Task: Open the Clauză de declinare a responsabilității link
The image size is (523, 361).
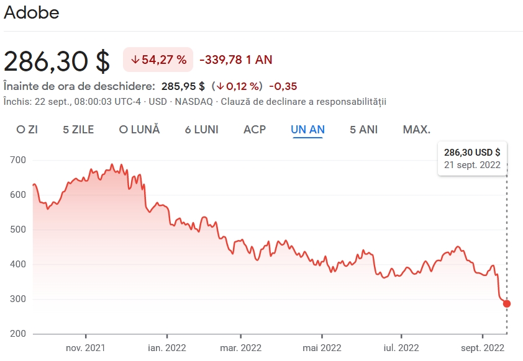Action: (303, 101)
